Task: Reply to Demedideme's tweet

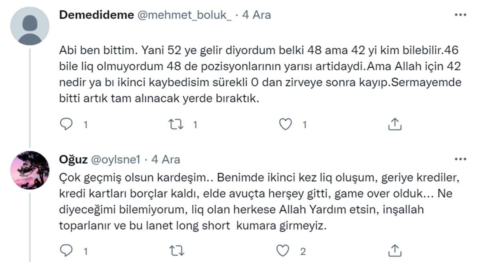Action: 66,125
